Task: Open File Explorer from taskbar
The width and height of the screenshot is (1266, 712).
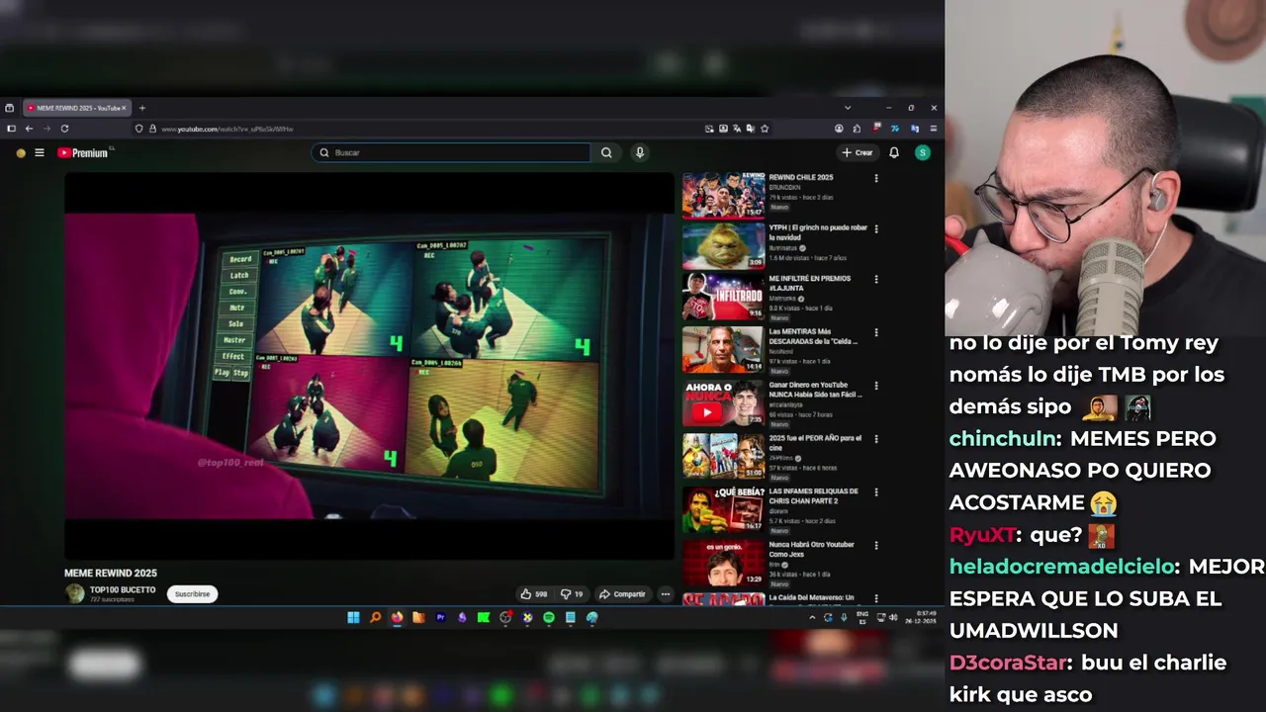Action: (418, 617)
